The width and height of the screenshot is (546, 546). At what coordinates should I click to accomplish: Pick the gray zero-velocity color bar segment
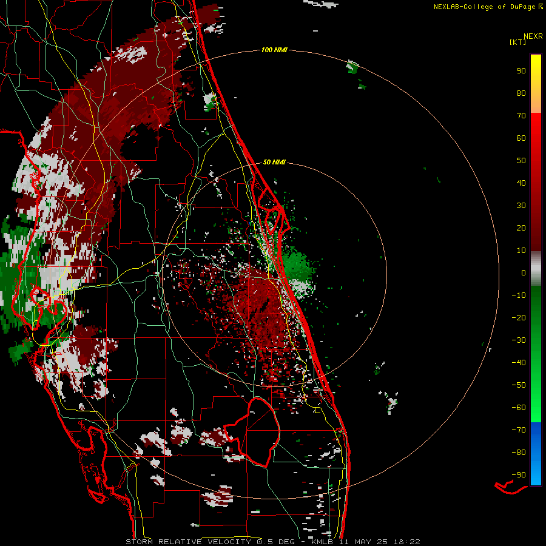pyautogui.click(x=536, y=269)
